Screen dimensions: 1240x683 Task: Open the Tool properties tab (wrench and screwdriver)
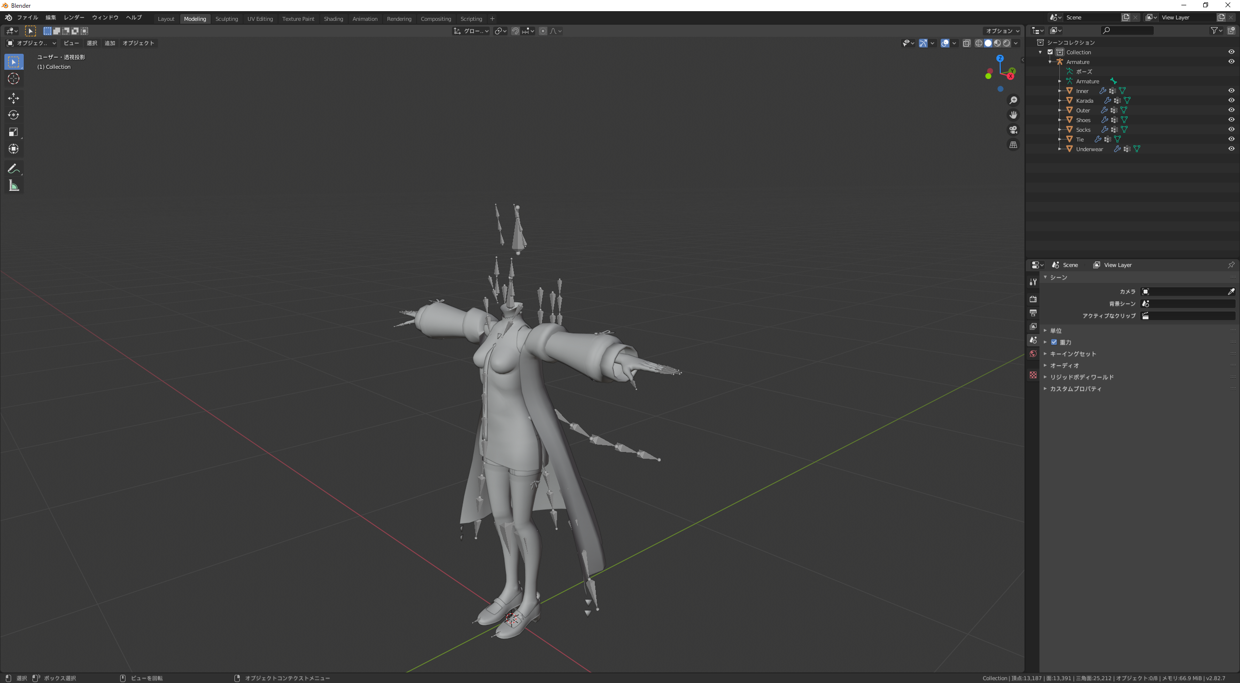1033,282
